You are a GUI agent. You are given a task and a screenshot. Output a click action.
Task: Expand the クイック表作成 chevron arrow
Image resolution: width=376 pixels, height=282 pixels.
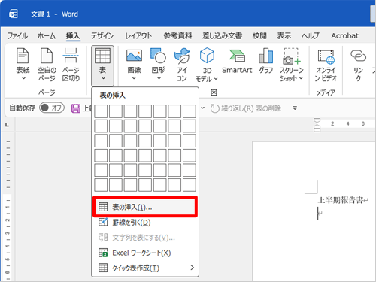click(x=192, y=268)
